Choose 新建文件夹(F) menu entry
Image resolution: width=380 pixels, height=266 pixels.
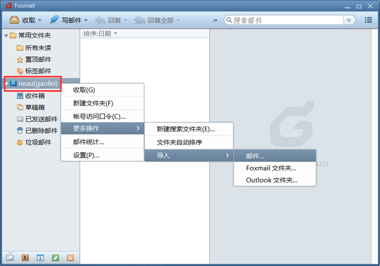(103, 103)
